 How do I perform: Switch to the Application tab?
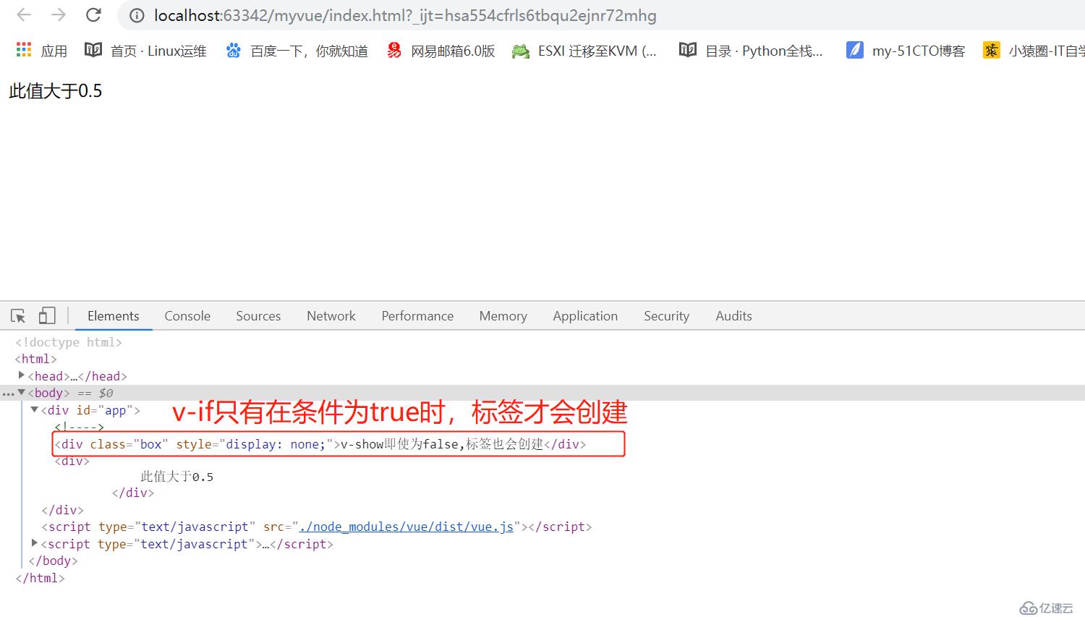pyautogui.click(x=585, y=316)
